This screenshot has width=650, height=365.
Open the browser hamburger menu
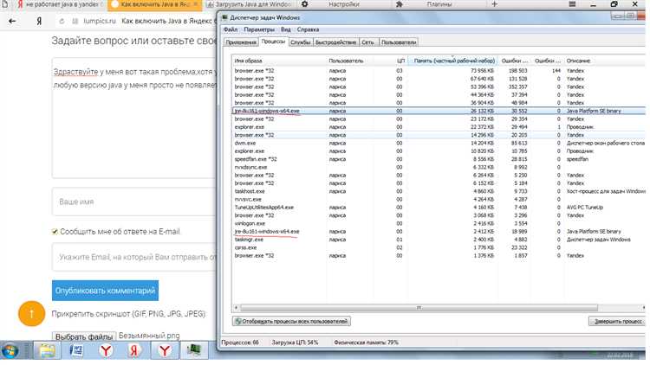click(572, 4)
